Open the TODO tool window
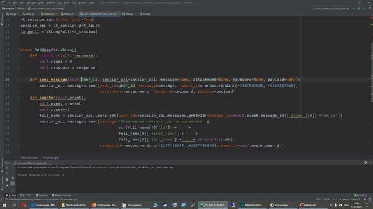The width and height of the screenshot is (373, 209). pyautogui.click(x=26, y=196)
